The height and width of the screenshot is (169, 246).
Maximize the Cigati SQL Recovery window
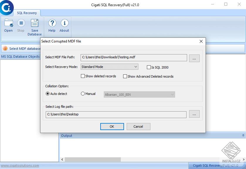226,4
